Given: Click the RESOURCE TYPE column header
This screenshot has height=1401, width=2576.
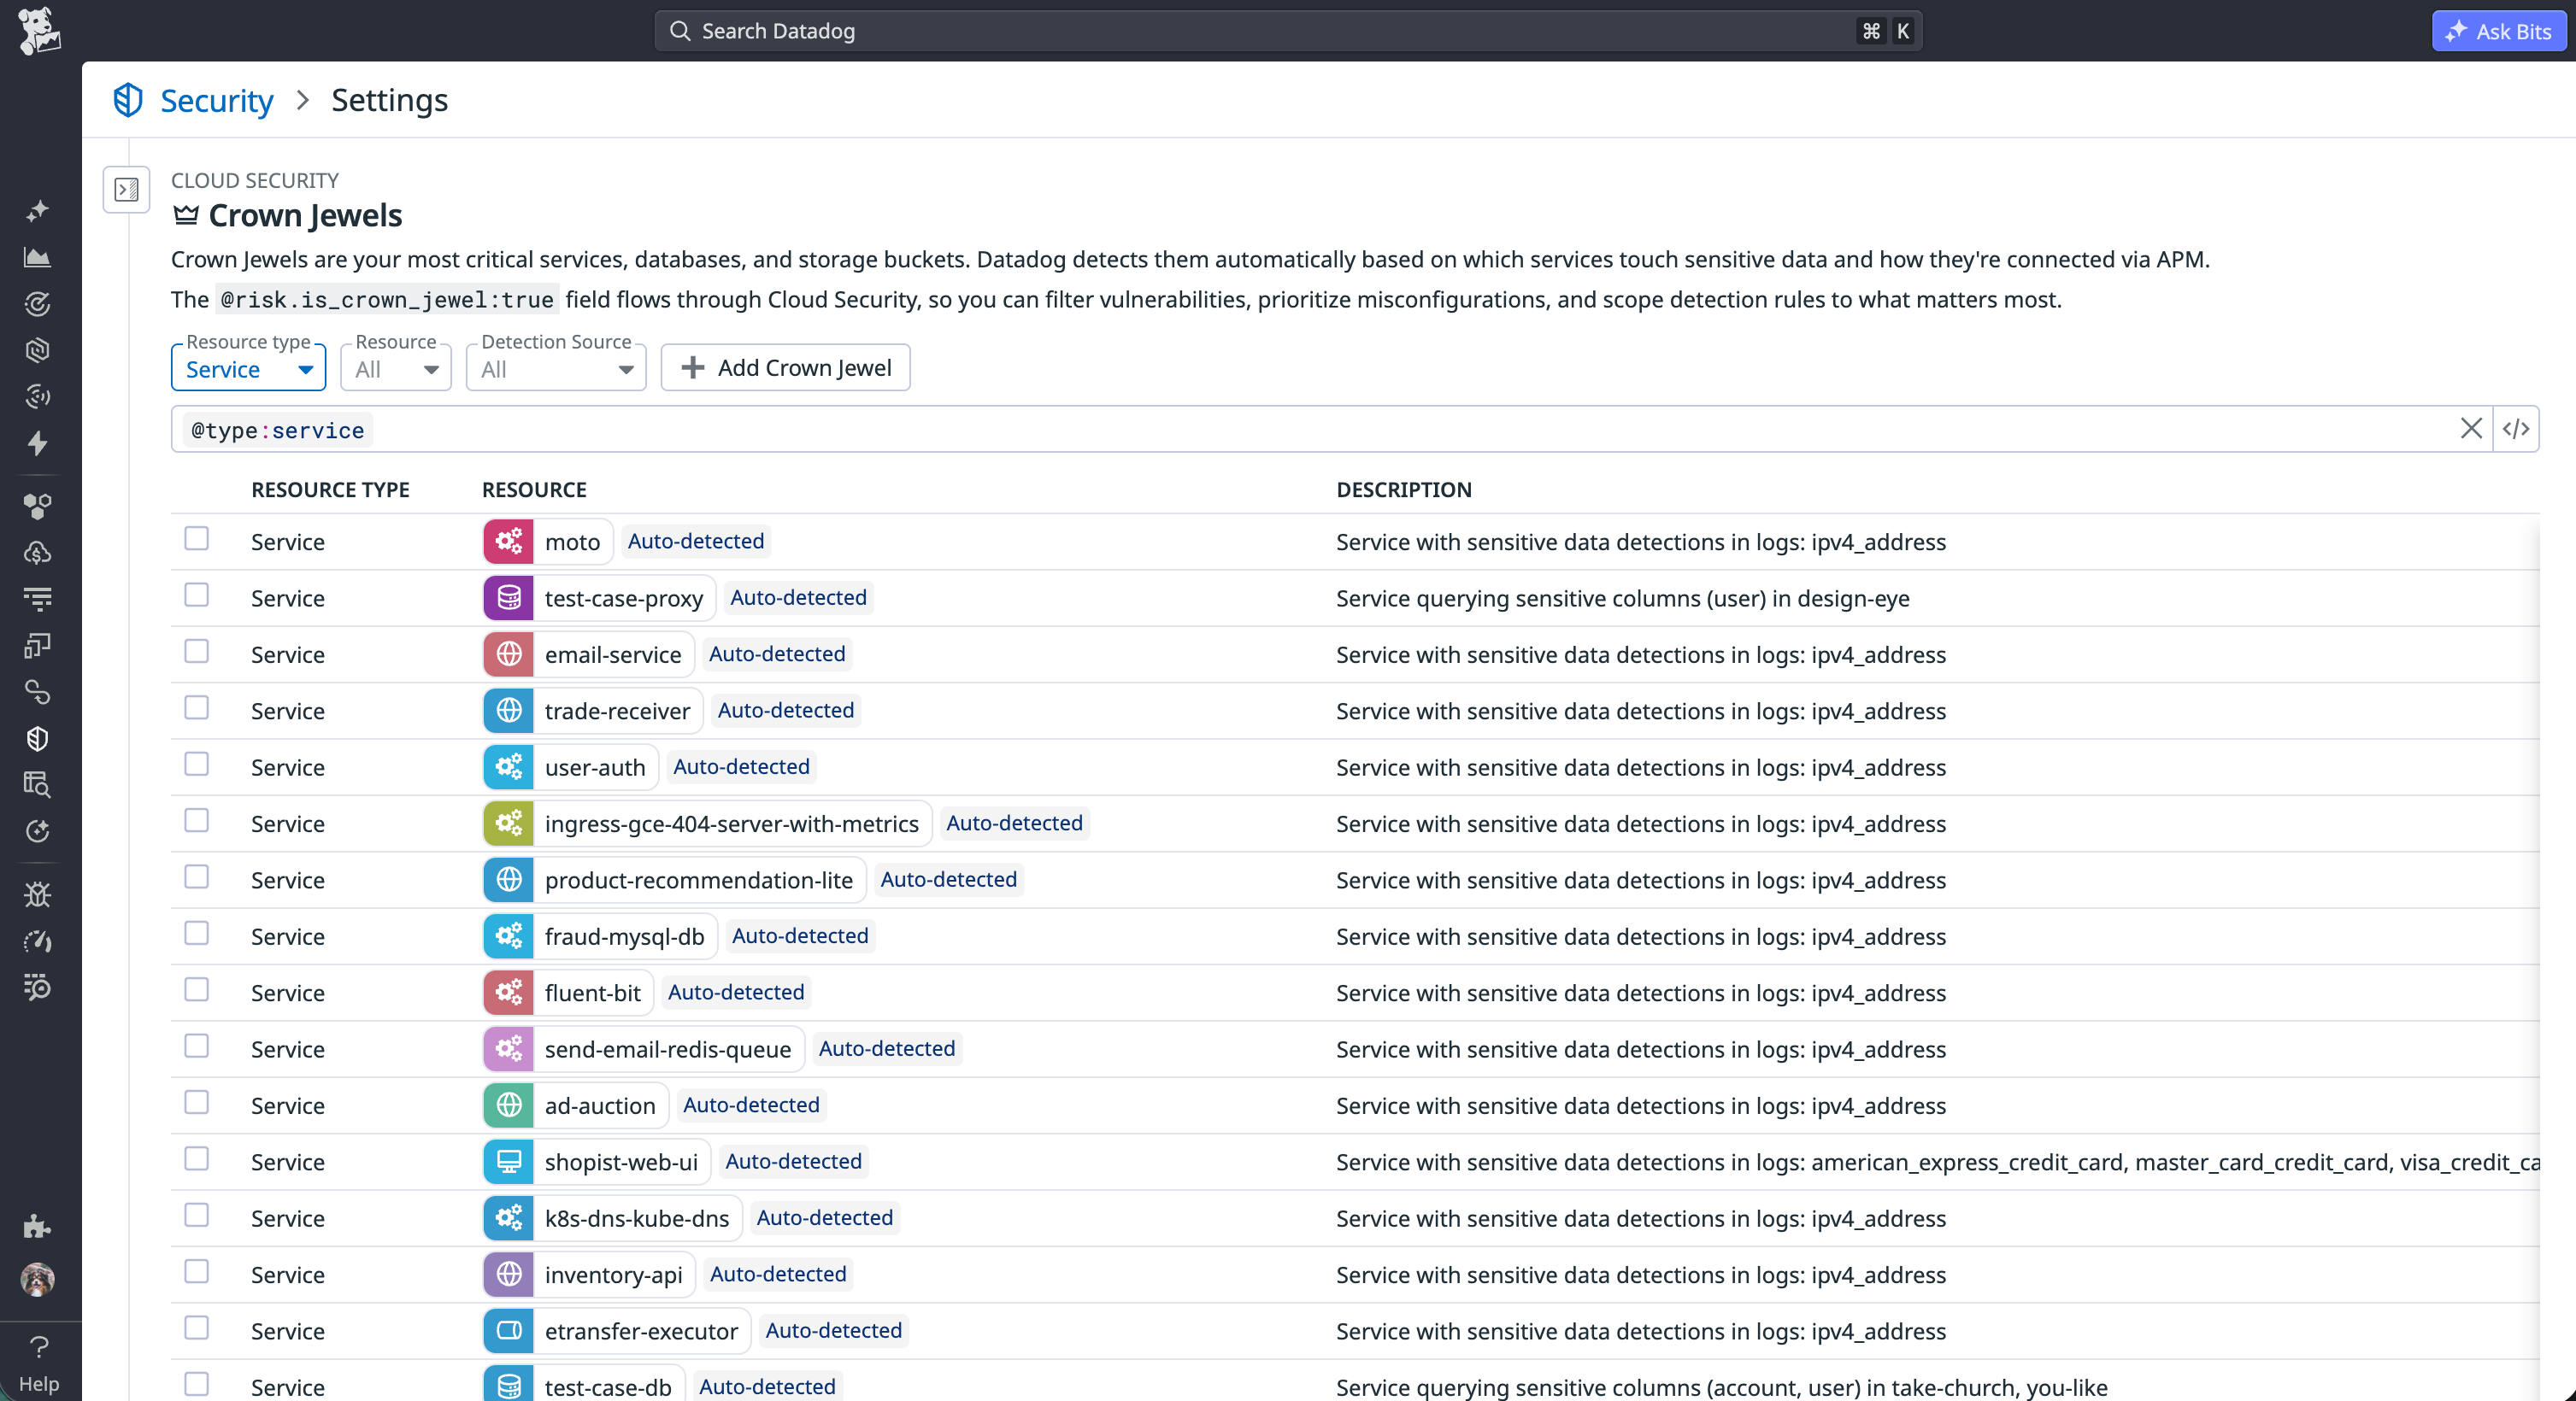Looking at the screenshot, I should click(331, 489).
